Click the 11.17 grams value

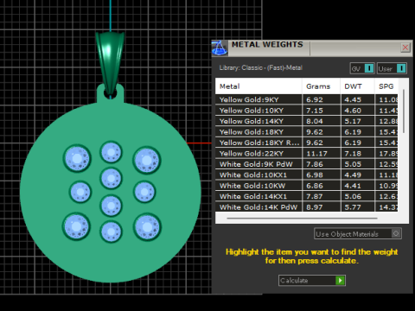316,154
